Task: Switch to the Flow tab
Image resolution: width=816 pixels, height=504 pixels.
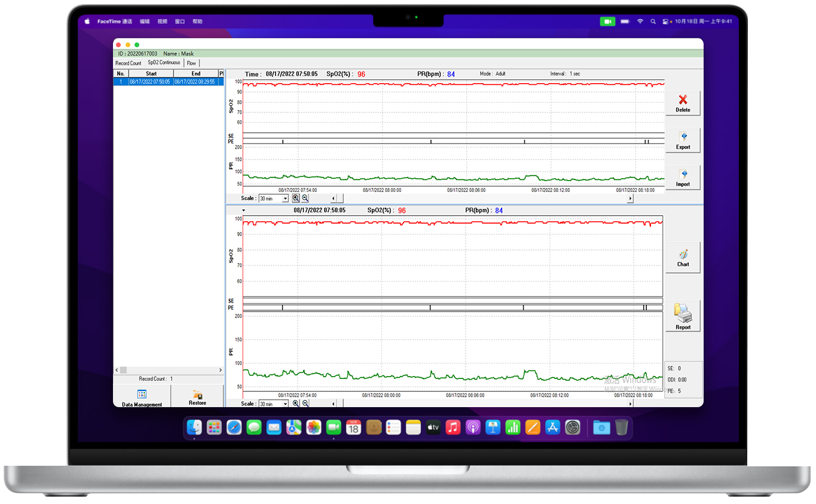Action: [x=191, y=63]
